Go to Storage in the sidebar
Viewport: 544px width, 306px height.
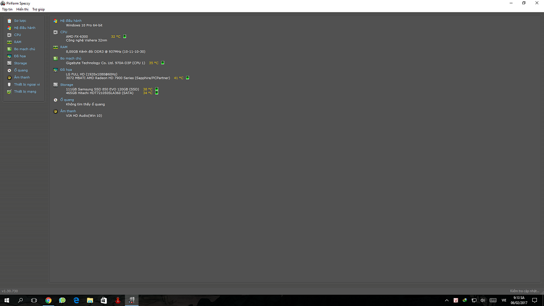pyautogui.click(x=20, y=63)
